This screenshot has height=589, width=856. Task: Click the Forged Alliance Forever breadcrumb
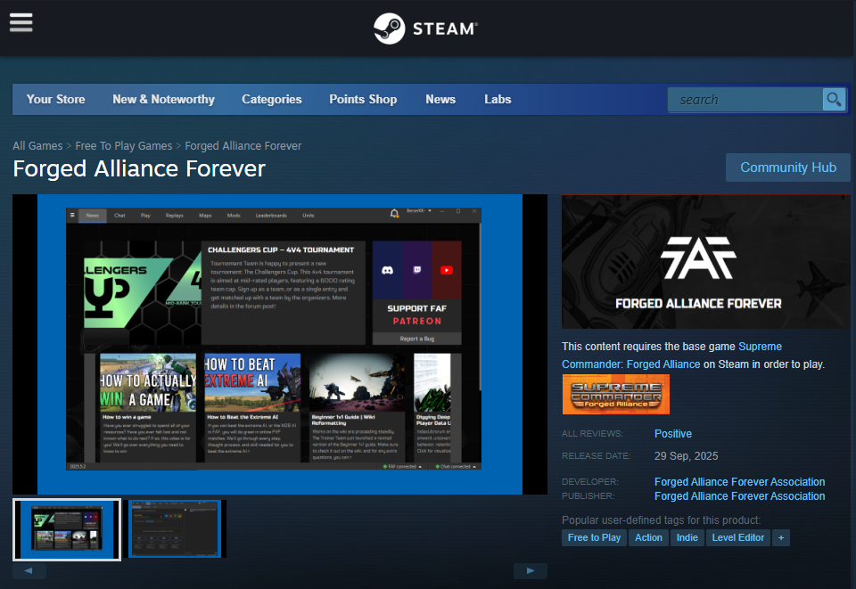click(x=243, y=145)
